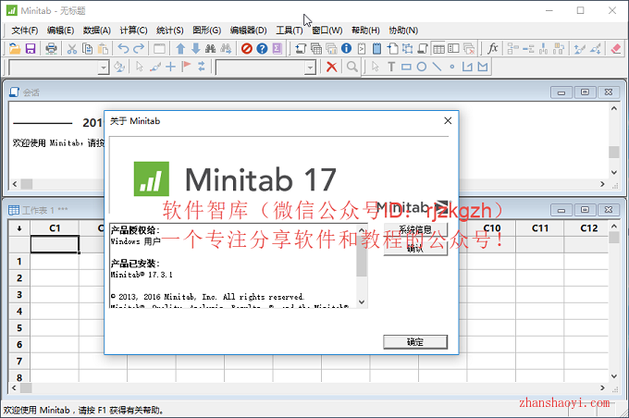Viewport: 629px width, 418px height.
Task: Open the first toolbar combo box dropdown
Action: click(104, 68)
